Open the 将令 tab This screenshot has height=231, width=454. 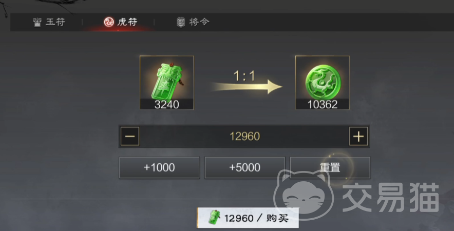[x=193, y=22]
